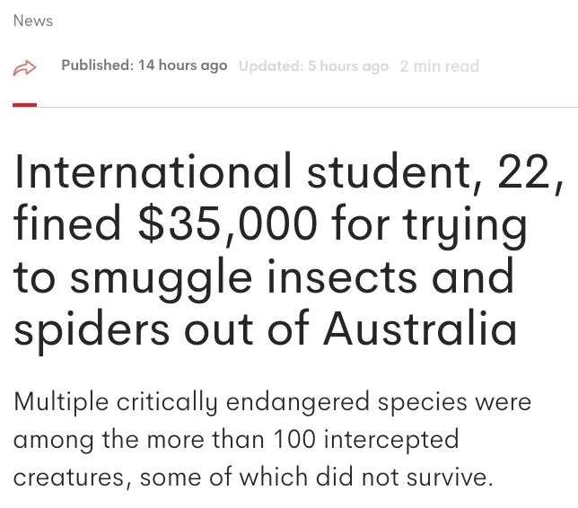The image size is (578, 508).
Task: Click the short red accent bar
Action: (25, 105)
